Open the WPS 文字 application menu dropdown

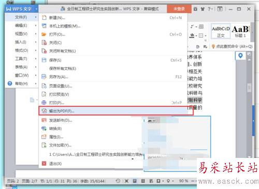click(21, 9)
